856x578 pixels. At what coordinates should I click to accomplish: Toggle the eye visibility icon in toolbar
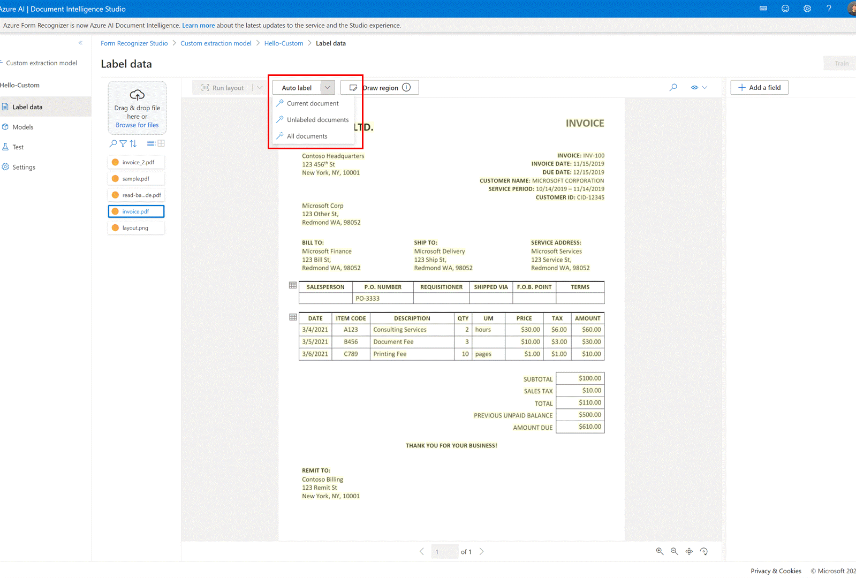tap(694, 87)
